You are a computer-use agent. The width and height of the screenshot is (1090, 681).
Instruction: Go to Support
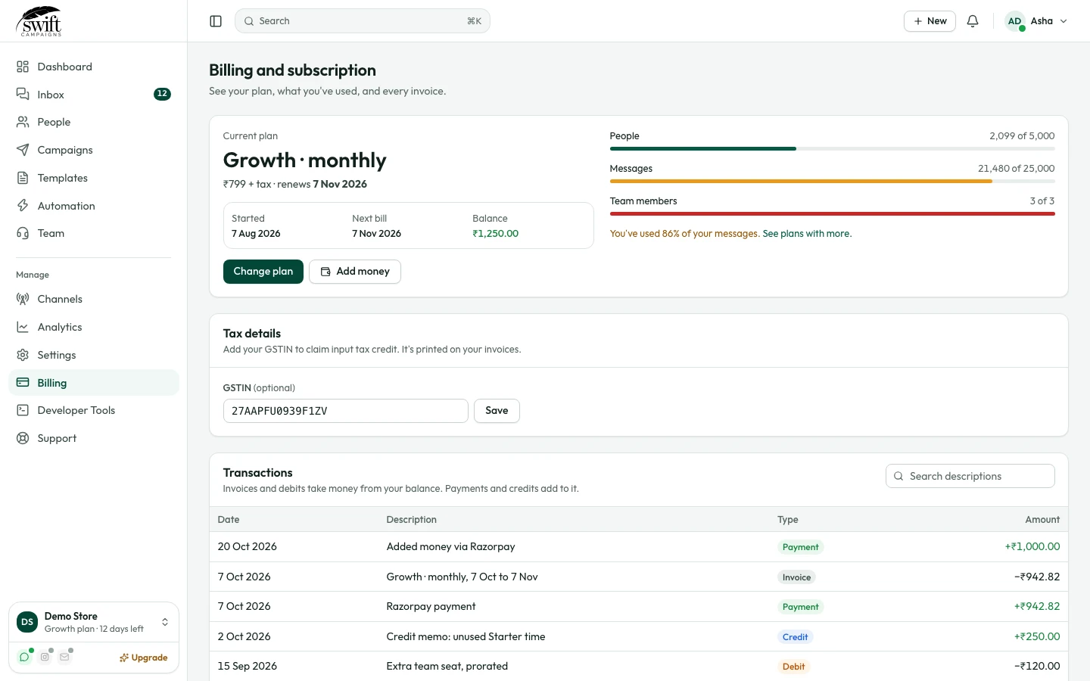[x=94, y=438]
